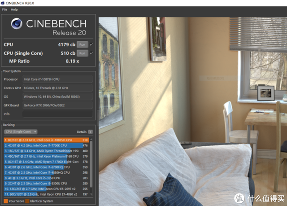Open the CPU (Single Core) ranking dropdown
The height and width of the screenshot is (206, 287).
click(21, 131)
